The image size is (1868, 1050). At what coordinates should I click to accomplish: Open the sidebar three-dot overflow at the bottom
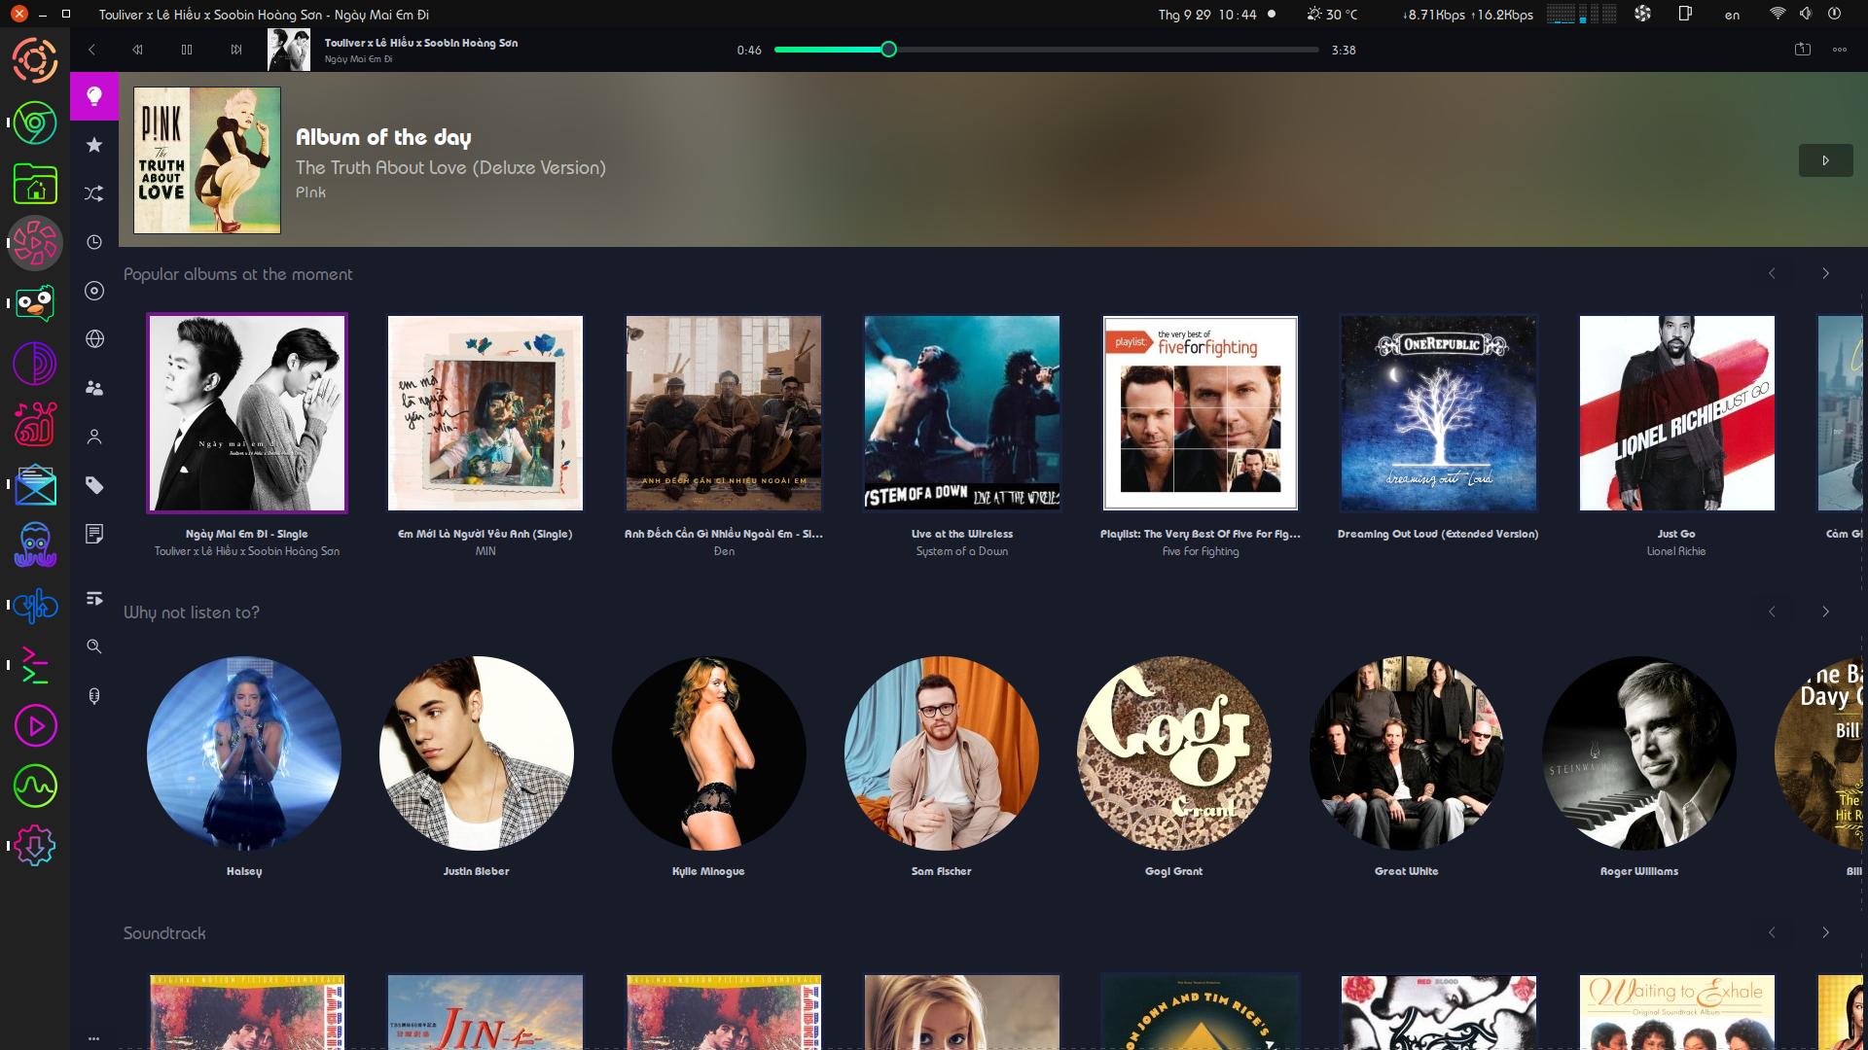pos(93,1038)
